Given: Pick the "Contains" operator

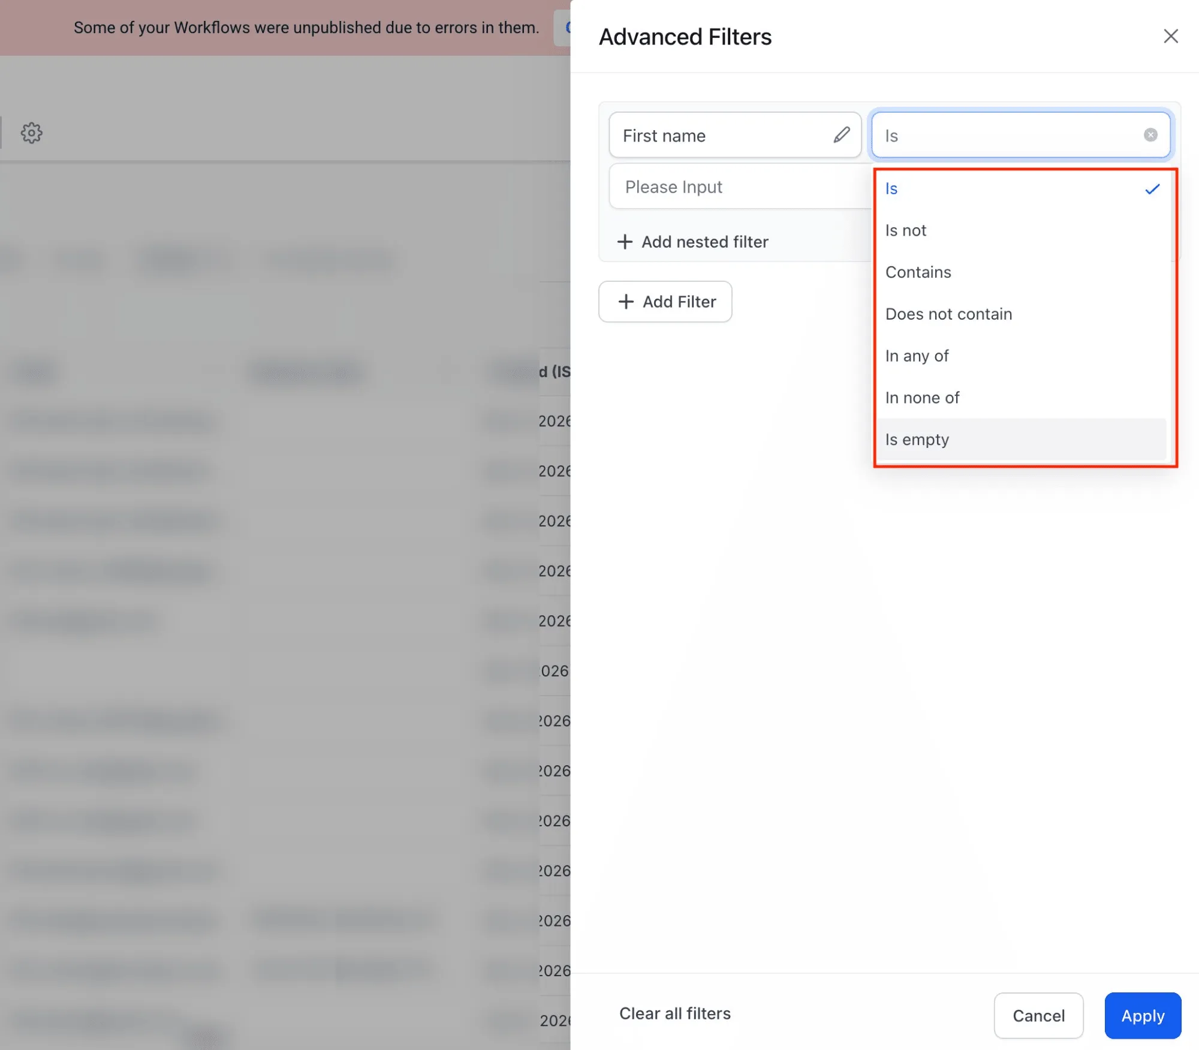Looking at the screenshot, I should coord(1021,272).
